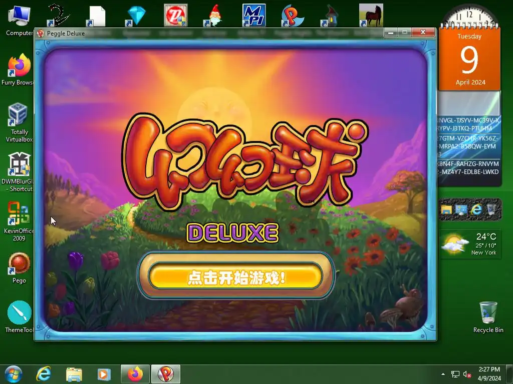Launch KevinOffice 2009 from the desktop

(19, 222)
